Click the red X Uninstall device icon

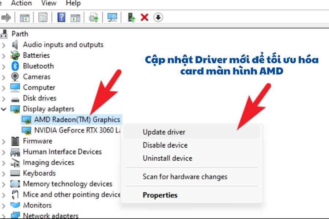[x=145, y=17]
